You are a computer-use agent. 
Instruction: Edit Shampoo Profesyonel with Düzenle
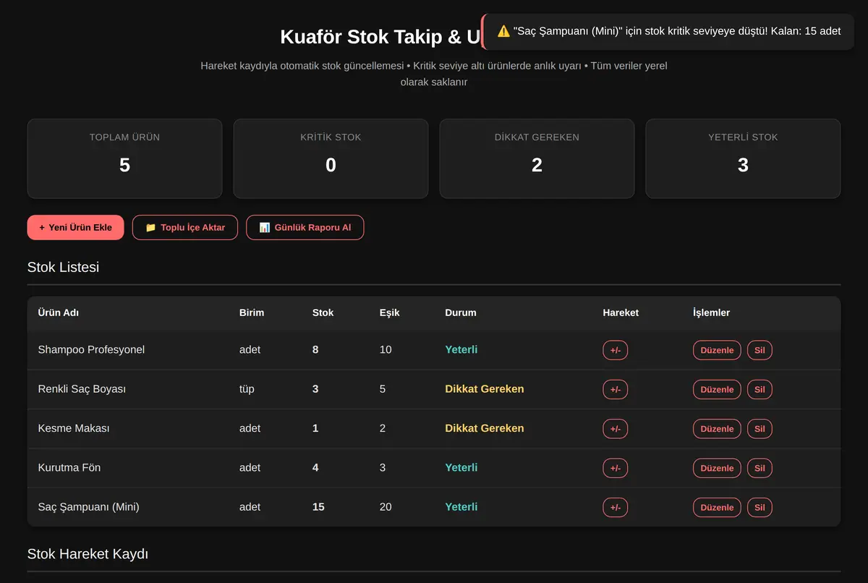pyautogui.click(x=717, y=350)
